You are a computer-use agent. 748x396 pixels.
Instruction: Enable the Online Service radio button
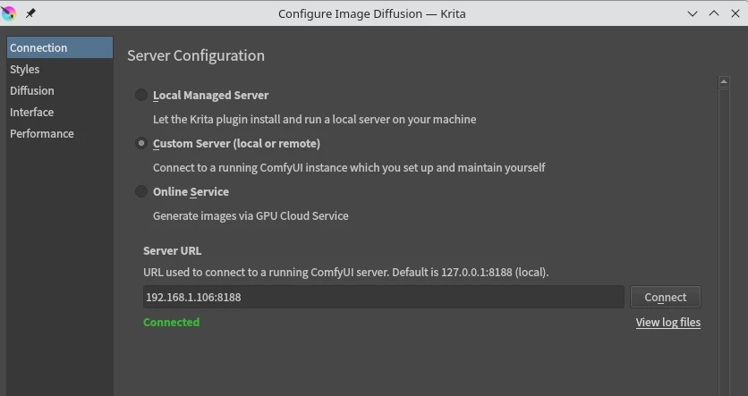click(141, 191)
